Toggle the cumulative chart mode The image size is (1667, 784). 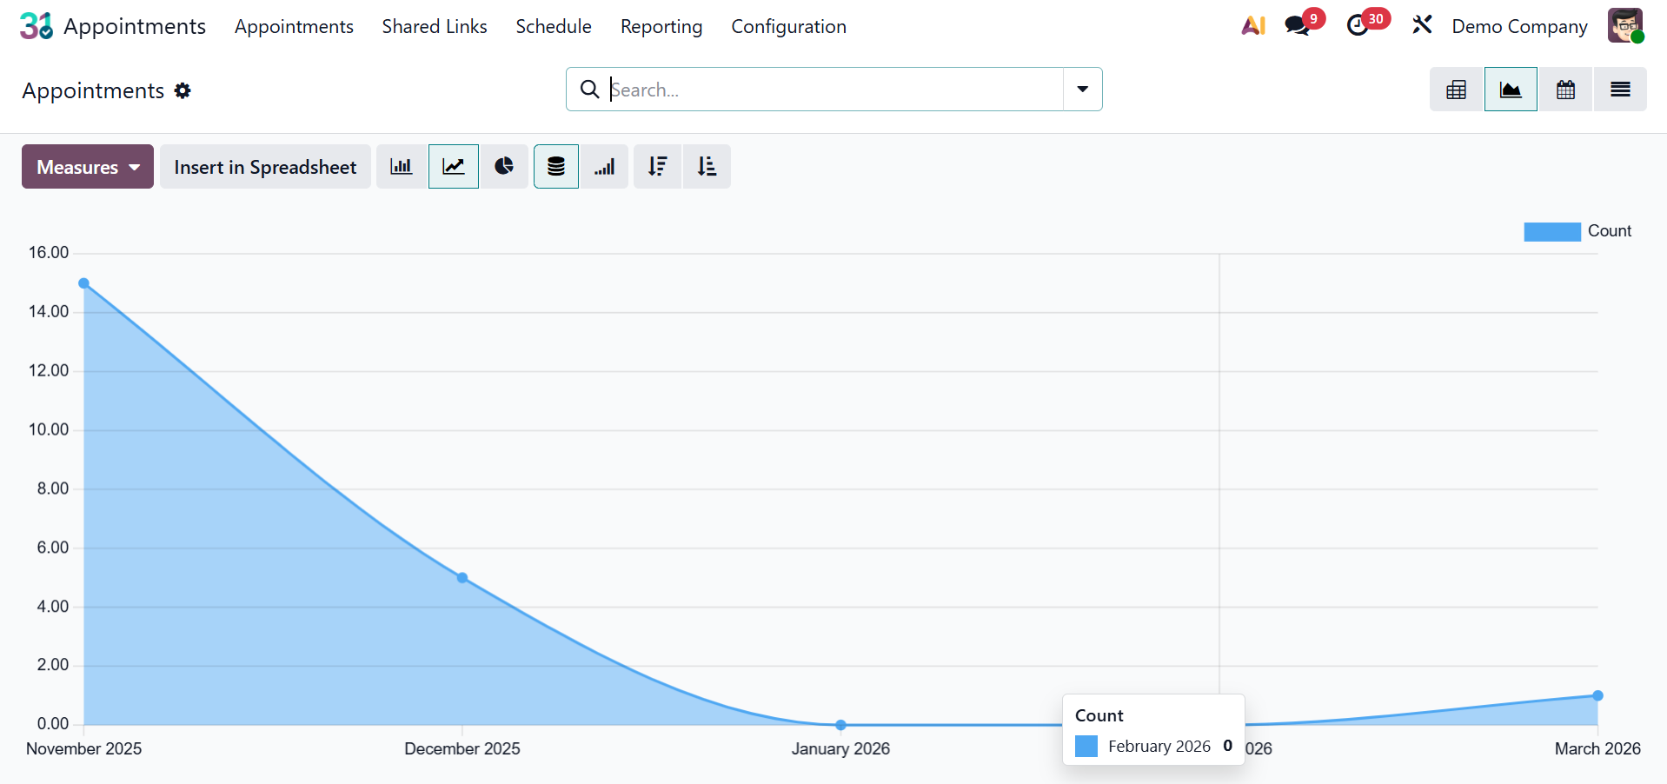pyautogui.click(x=605, y=167)
